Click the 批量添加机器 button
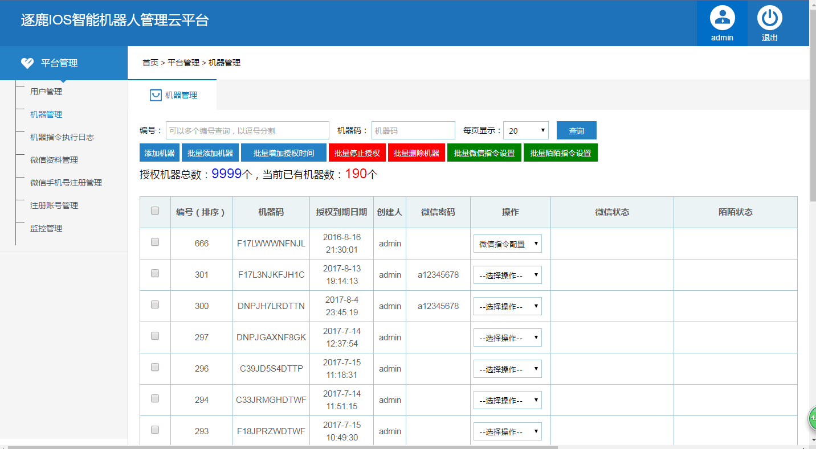 (x=210, y=153)
